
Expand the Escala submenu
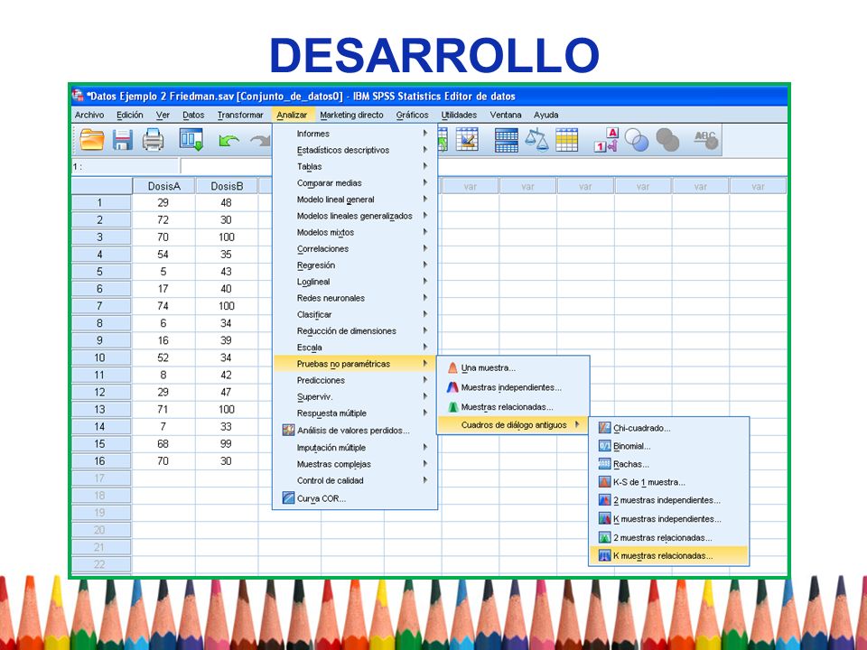[x=355, y=347]
